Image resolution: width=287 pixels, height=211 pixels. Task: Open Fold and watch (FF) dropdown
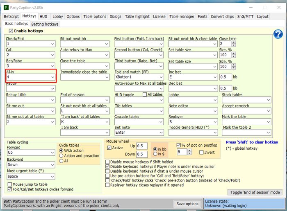[139, 77]
